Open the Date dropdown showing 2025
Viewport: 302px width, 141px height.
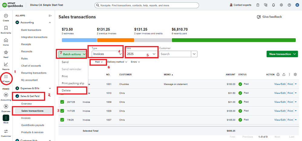coord(142,54)
